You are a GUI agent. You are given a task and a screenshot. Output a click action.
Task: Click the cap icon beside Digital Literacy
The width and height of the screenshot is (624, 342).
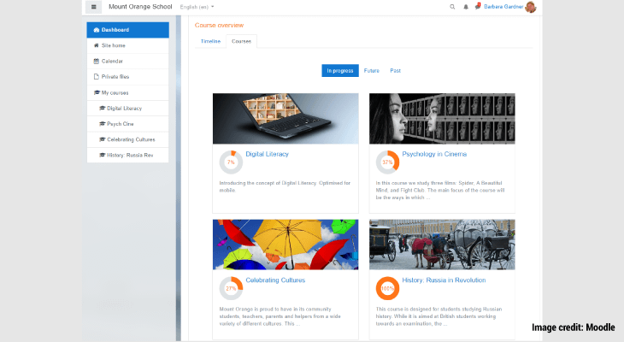[x=102, y=109]
